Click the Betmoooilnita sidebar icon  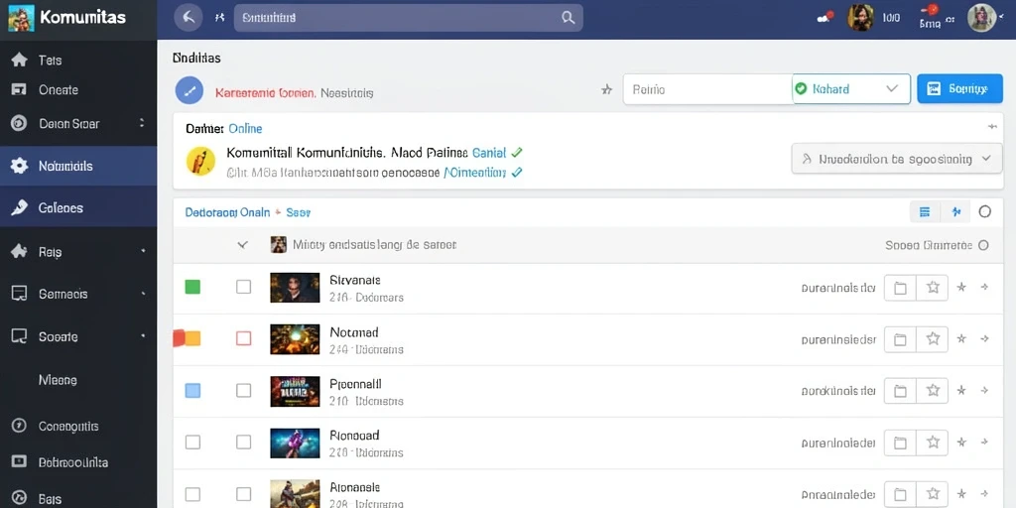(20, 461)
